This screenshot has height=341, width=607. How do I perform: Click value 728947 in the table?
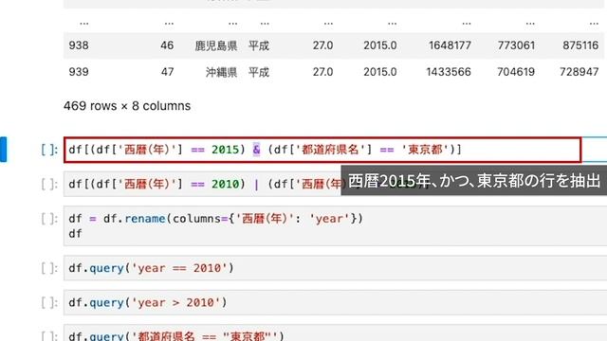[579, 72]
